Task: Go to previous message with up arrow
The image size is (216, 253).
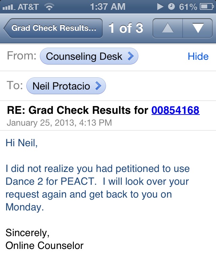Action: click(168, 28)
